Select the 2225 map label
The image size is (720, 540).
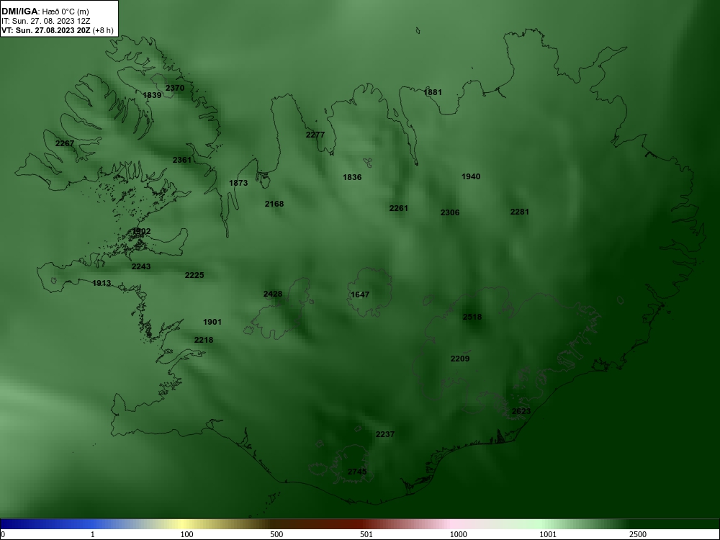(x=194, y=275)
